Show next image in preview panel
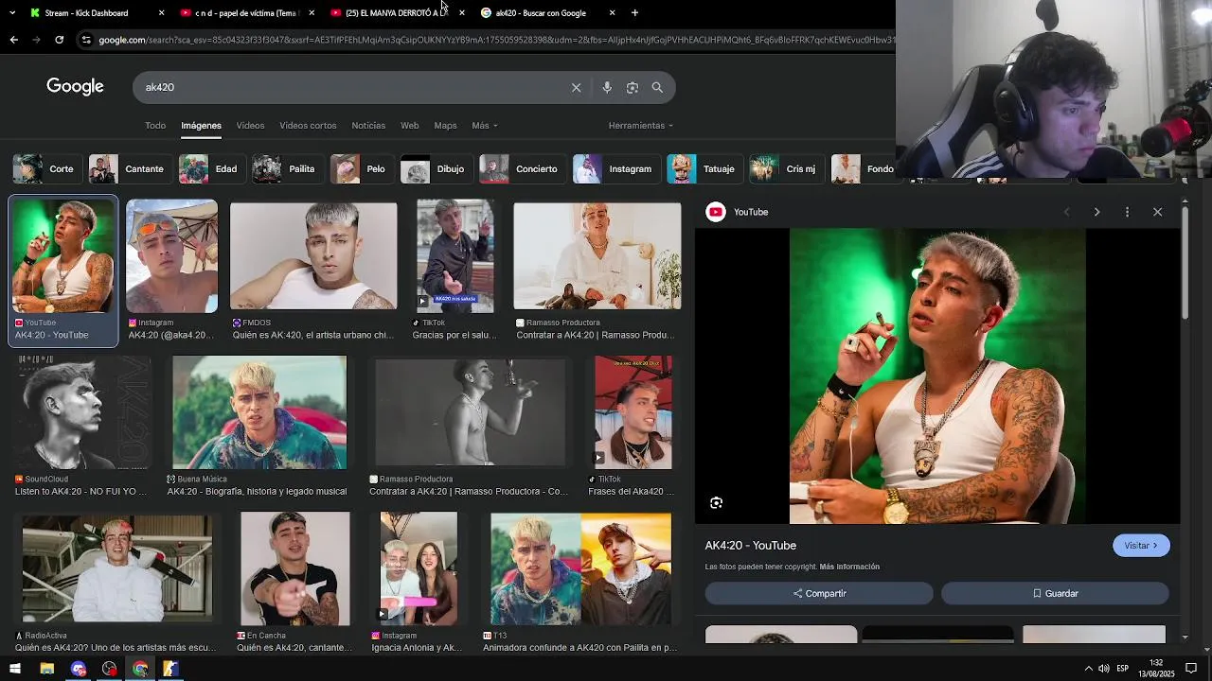 click(x=1096, y=212)
